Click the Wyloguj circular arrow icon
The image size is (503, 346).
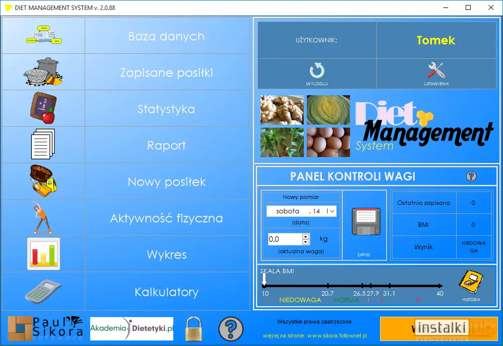(317, 71)
